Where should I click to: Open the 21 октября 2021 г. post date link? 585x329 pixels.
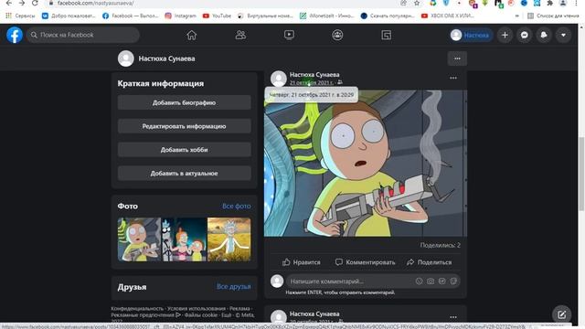(x=312, y=82)
